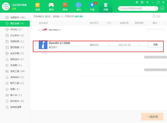Screen dimensions: 167x123
Task: Tick the Ziperello 2.1 checkbox
Action: (35, 44)
